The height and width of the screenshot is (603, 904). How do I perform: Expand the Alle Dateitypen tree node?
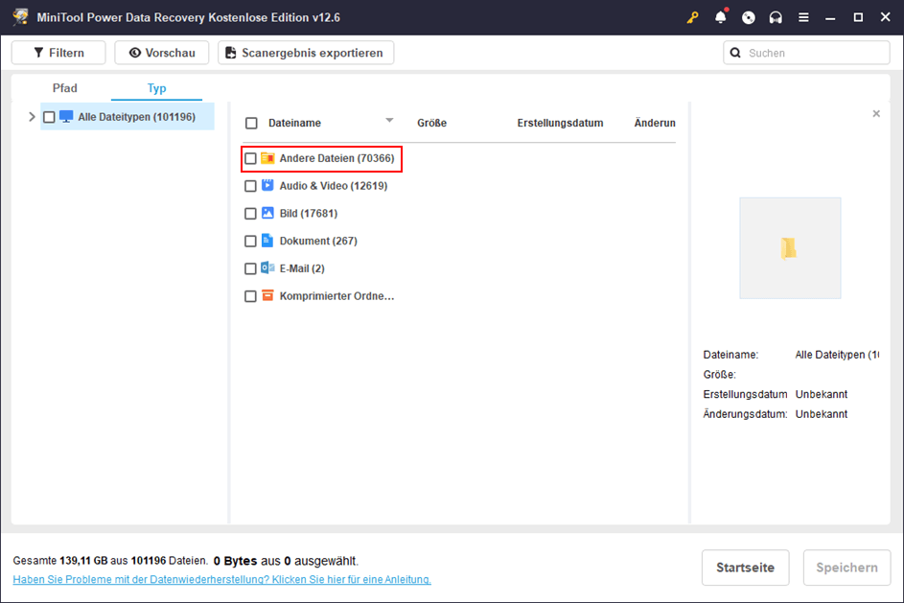click(32, 117)
